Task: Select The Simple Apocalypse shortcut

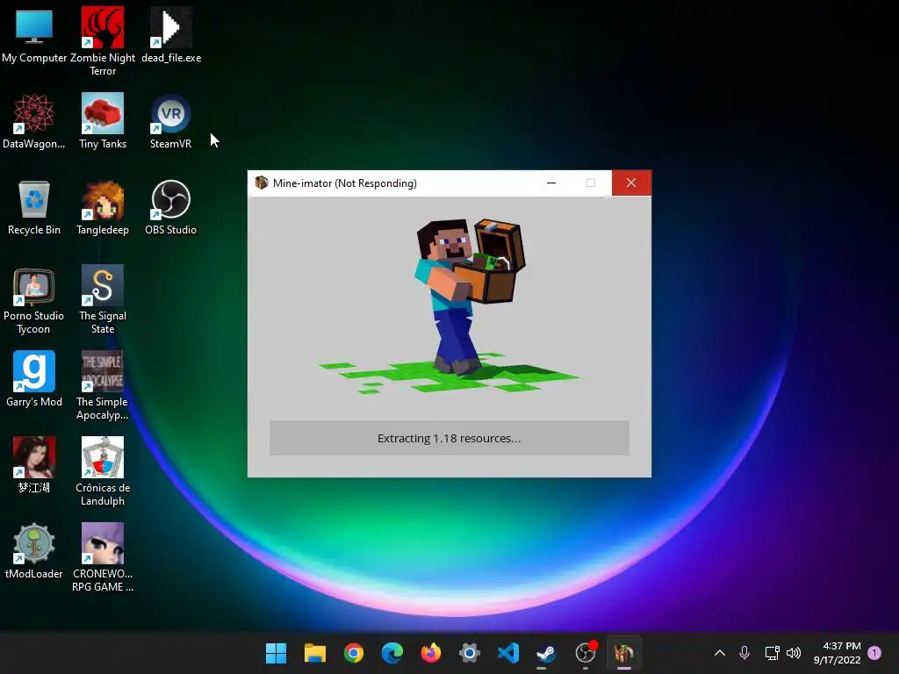Action: [x=103, y=386]
